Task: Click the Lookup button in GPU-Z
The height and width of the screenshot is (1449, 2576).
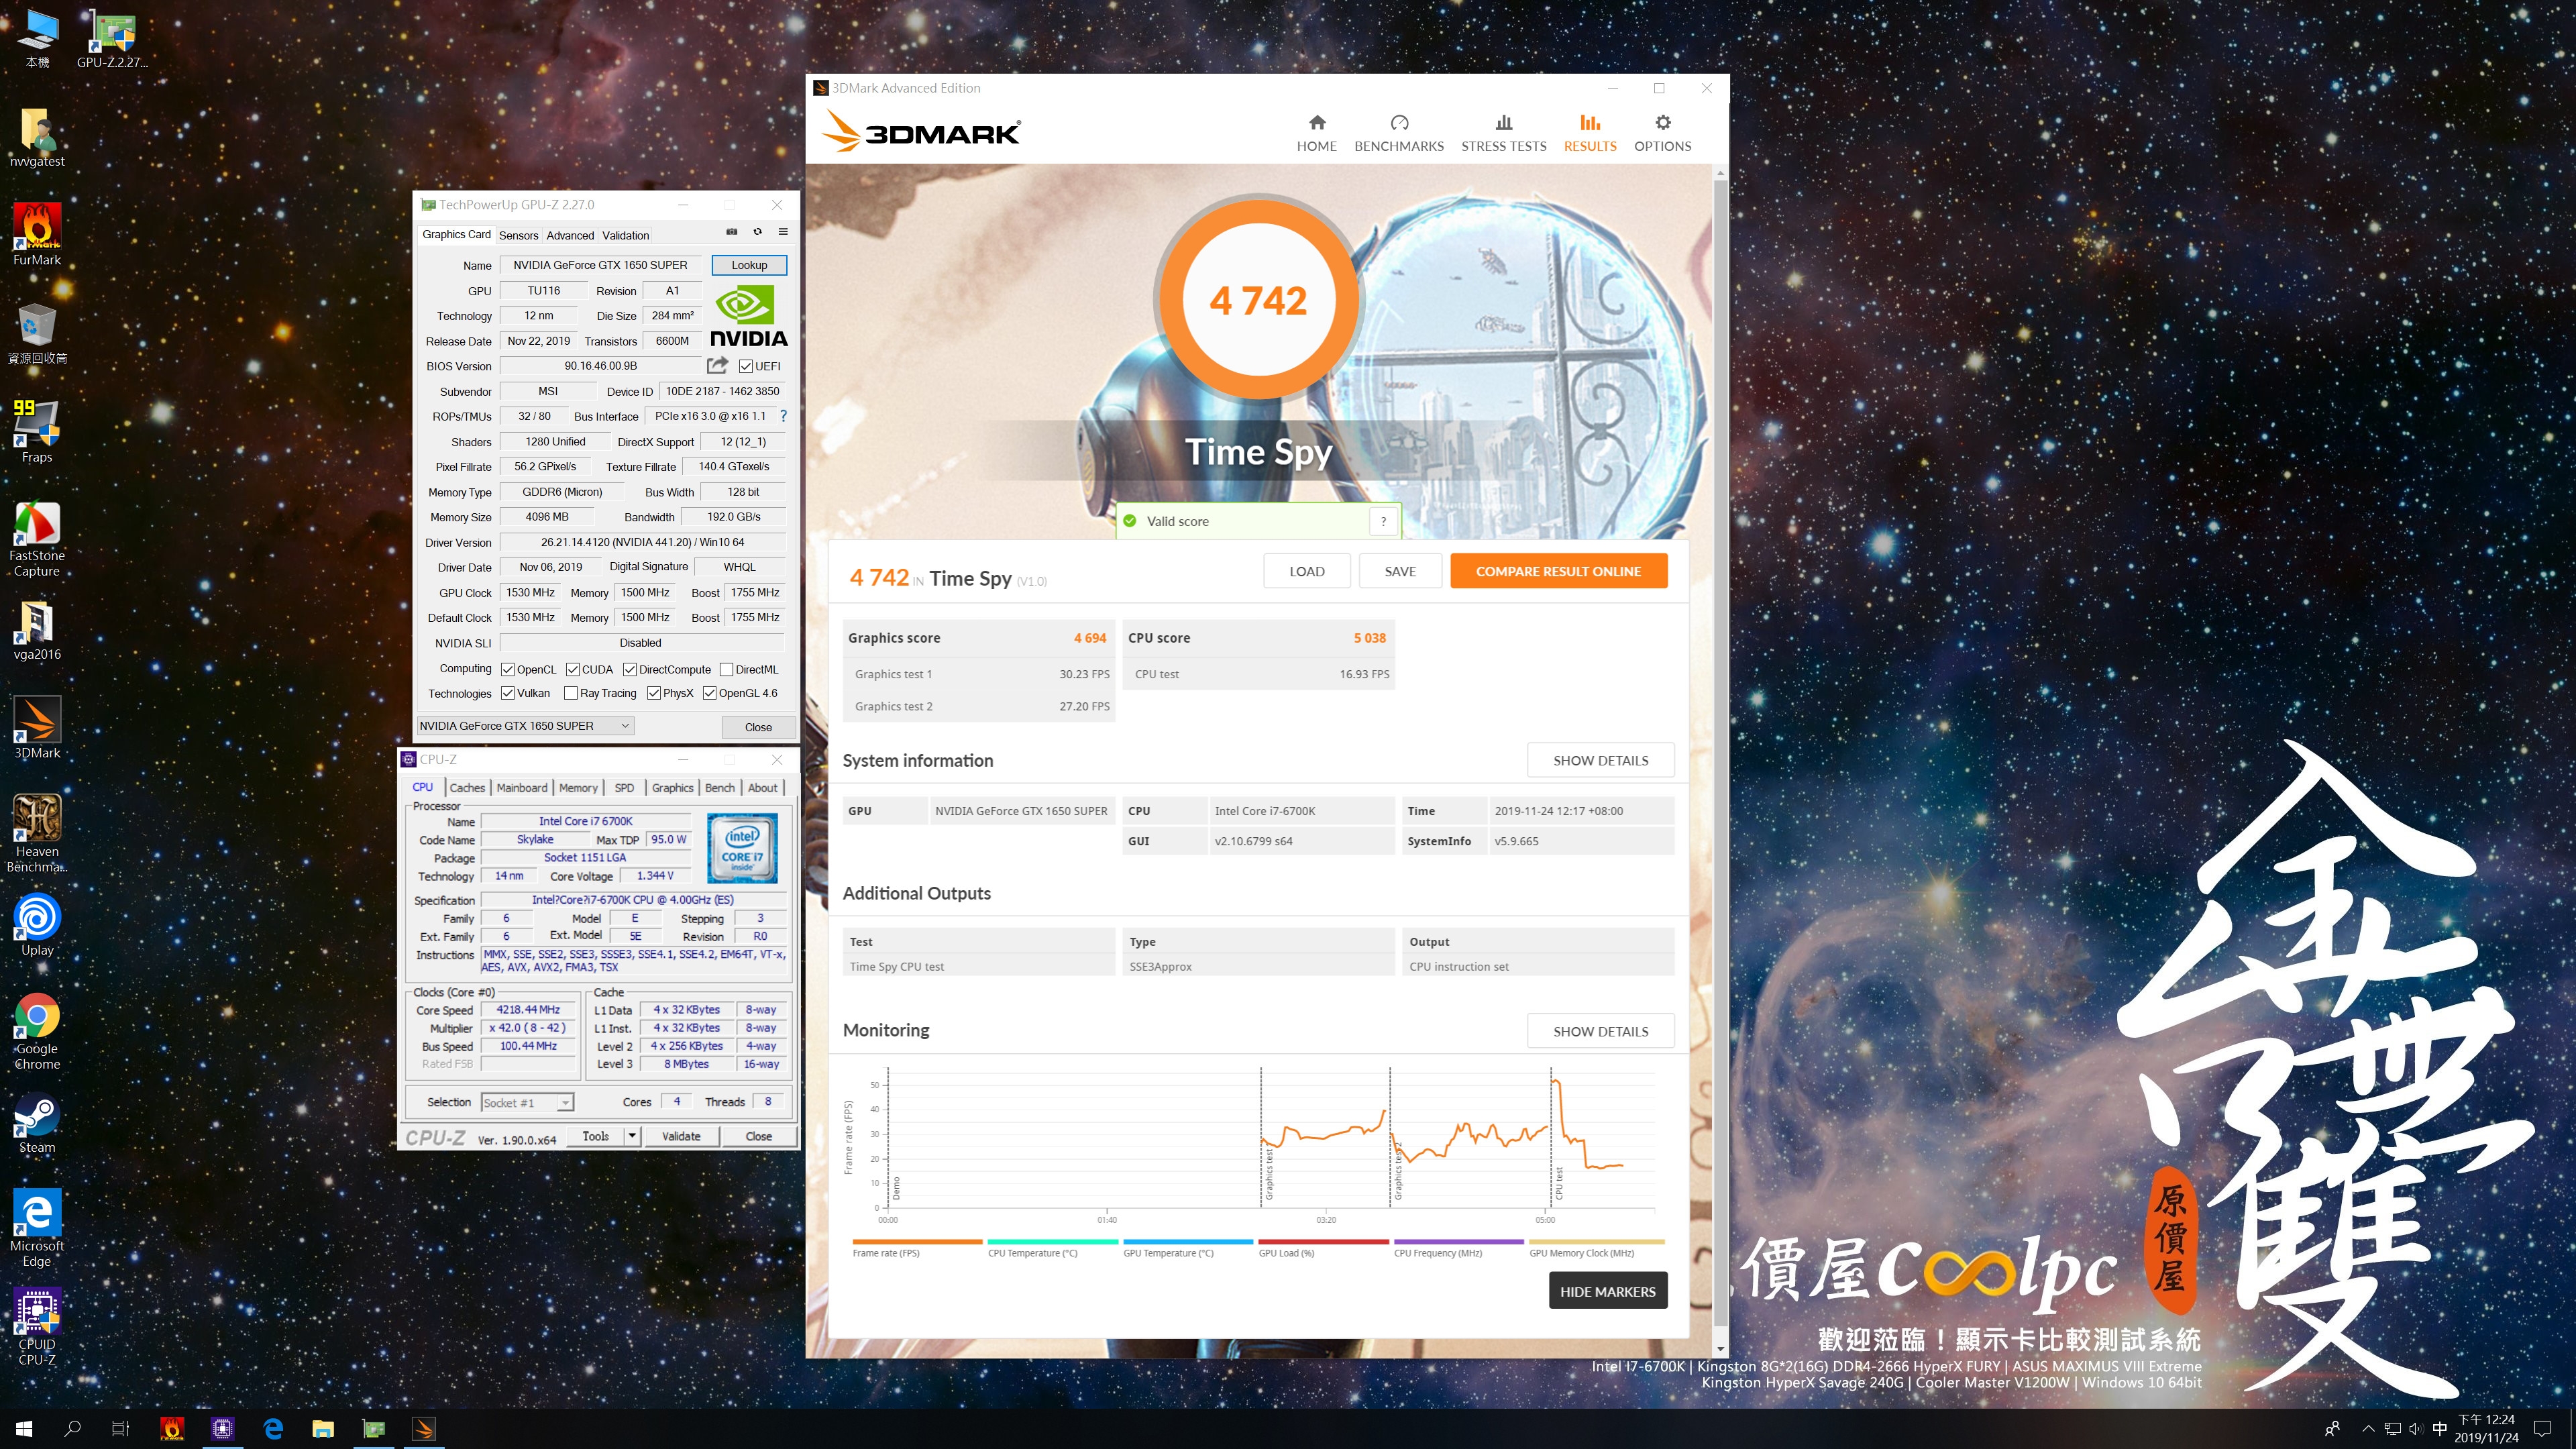Action: coord(749,265)
